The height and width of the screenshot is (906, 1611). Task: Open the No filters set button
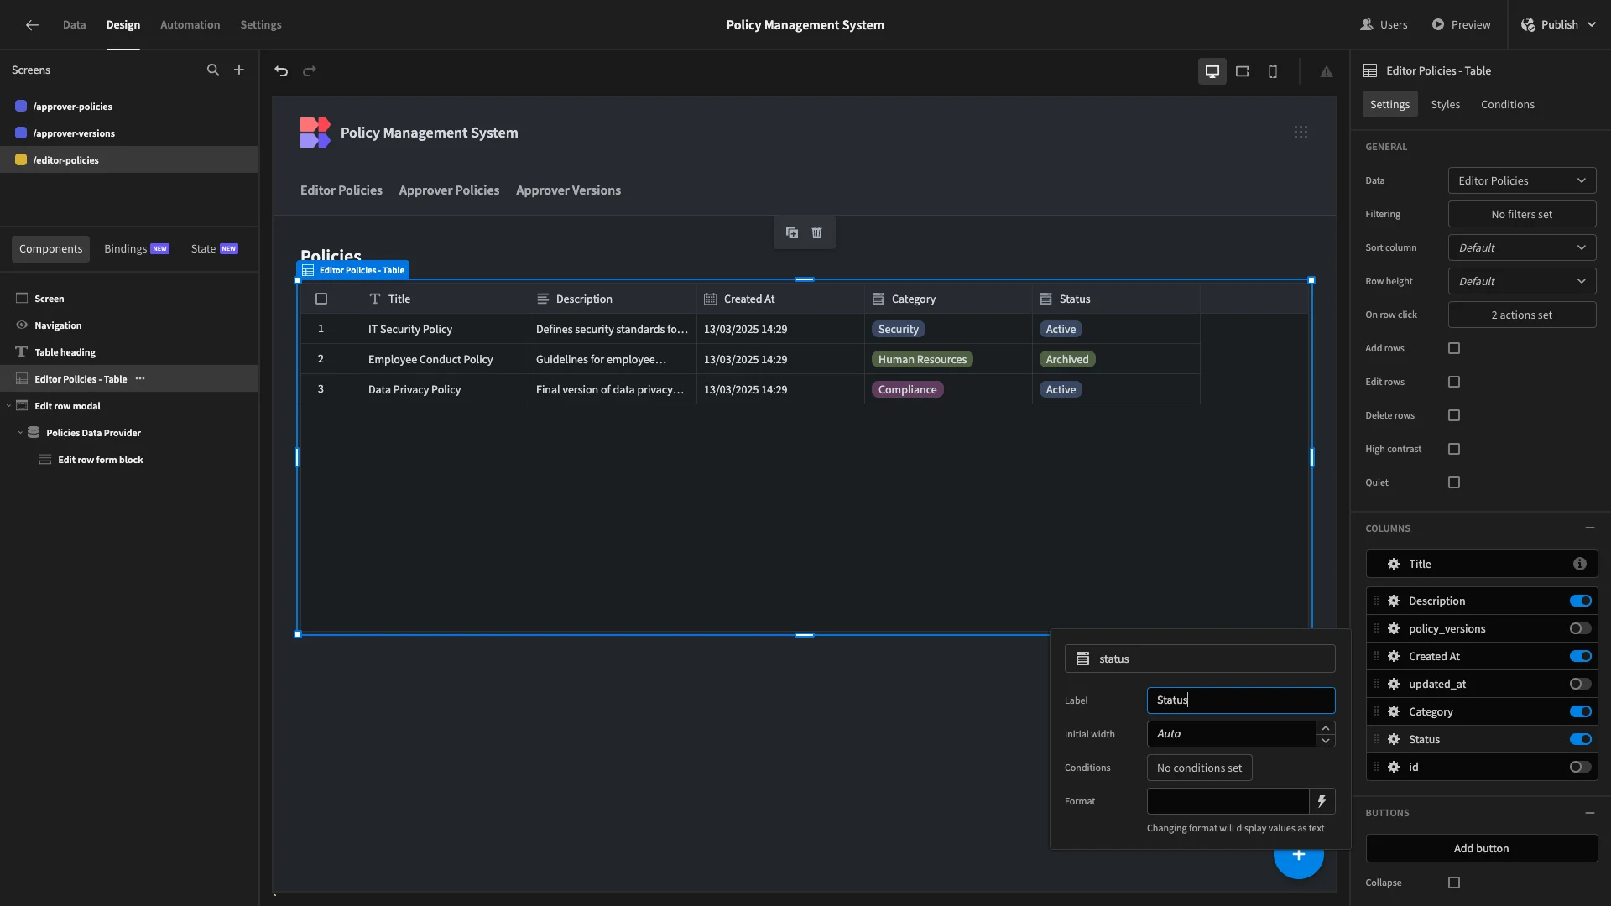point(1522,214)
